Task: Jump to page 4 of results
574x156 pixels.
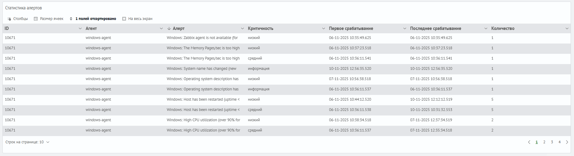Action: click(559, 142)
